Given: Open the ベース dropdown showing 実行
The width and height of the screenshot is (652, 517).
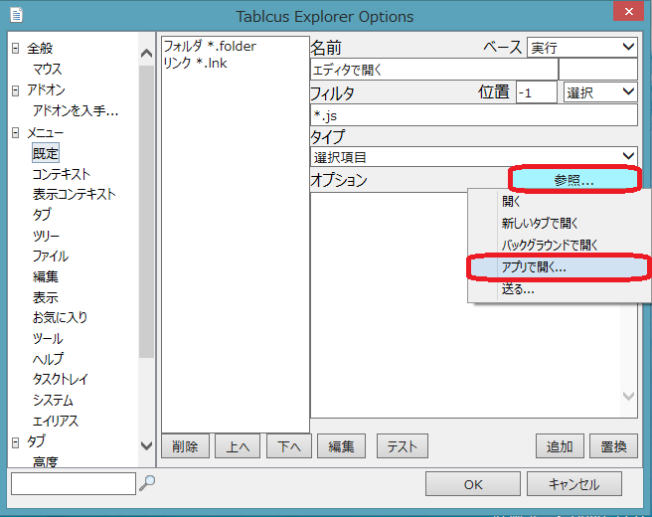Looking at the screenshot, I should point(581,47).
